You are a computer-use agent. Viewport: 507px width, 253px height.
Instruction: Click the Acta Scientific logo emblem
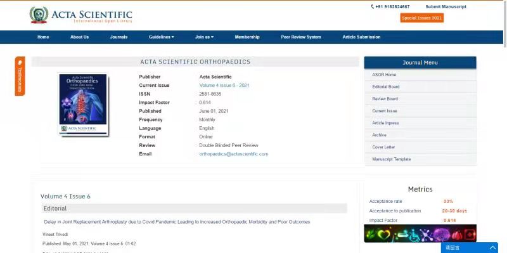coord(39,15)
